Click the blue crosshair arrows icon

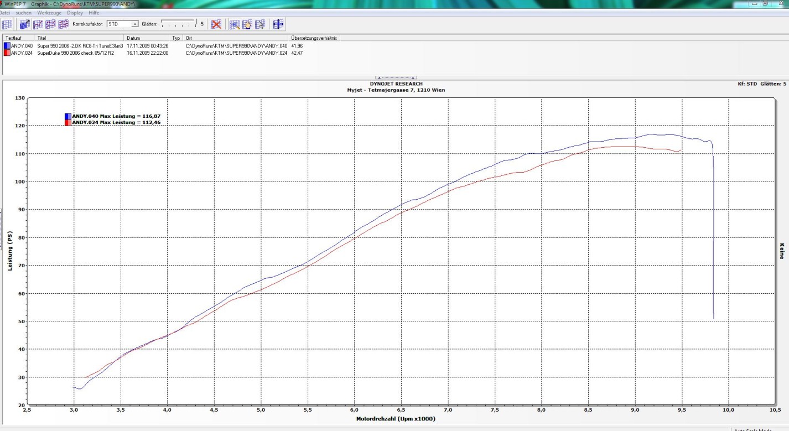click(x=278, y=24)
